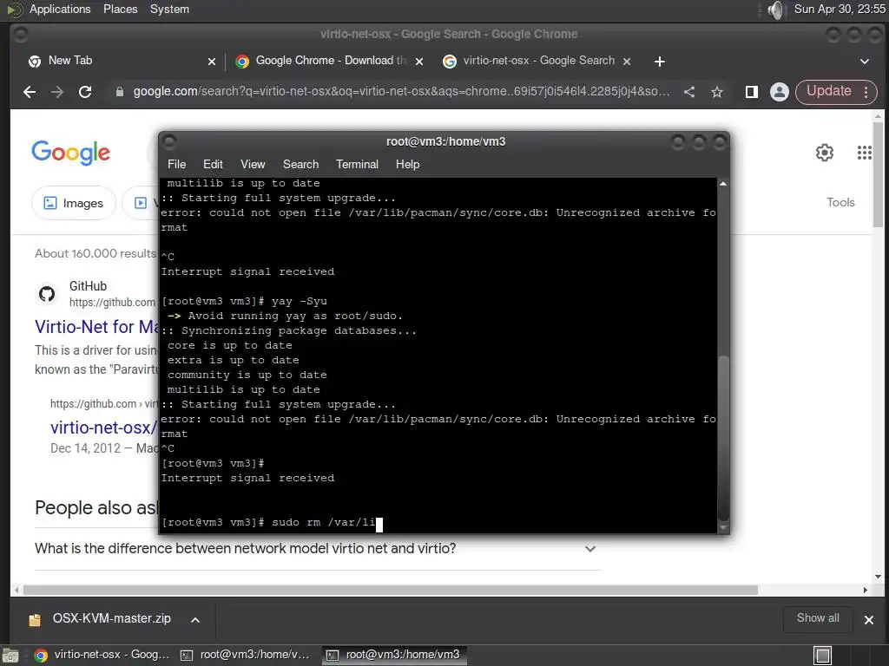Open a new Chrome tab with plus
Viewport: 889px width, 666px height.
pyautogui.click(x=660, y=62)
